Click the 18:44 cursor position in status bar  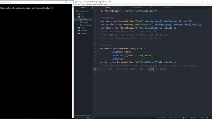click(88, 118)
